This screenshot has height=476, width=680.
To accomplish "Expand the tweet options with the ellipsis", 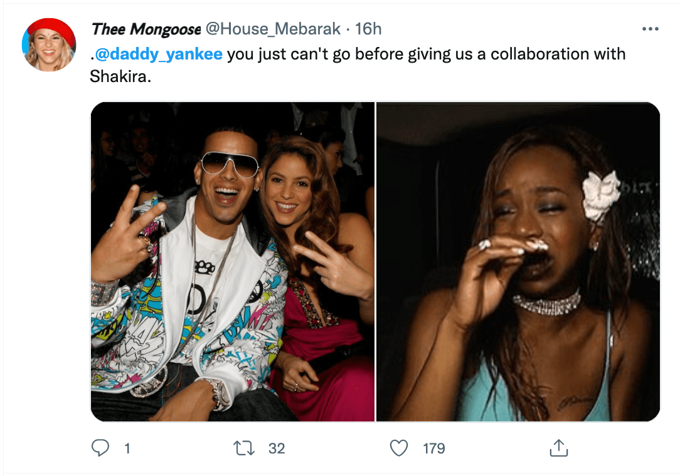I will point(651,28).
